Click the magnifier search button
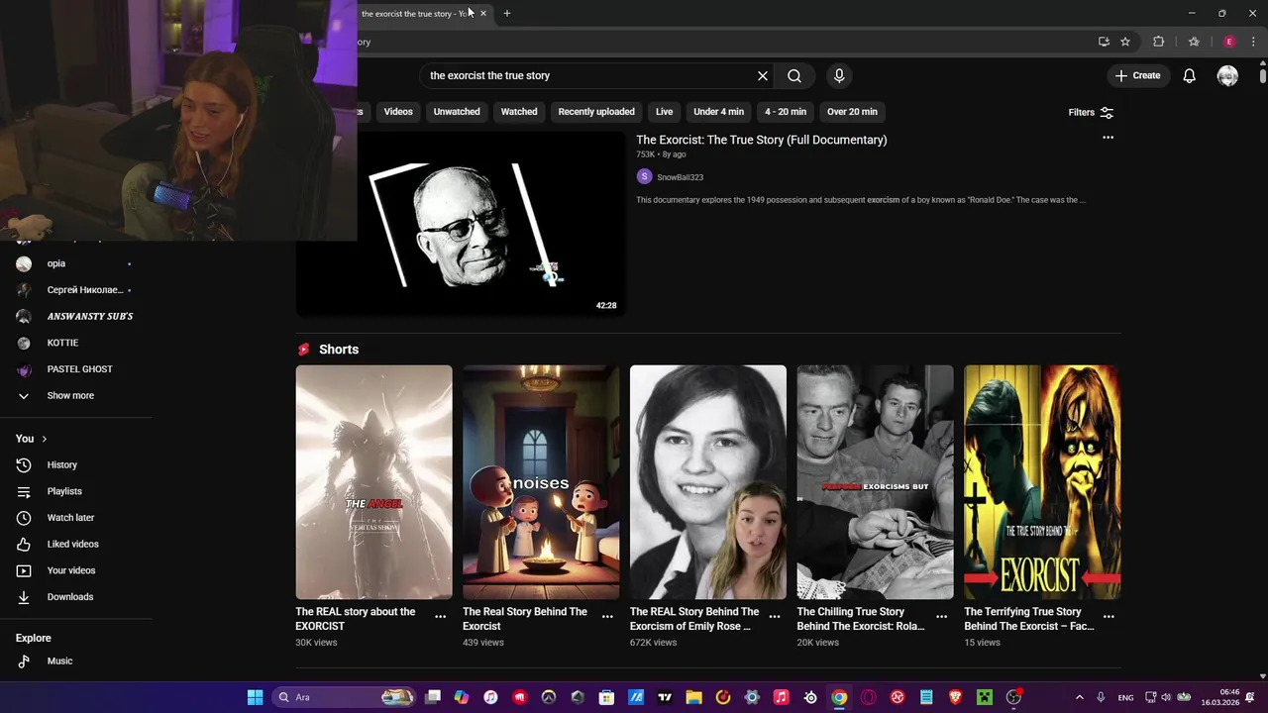 tap(794, 75)
